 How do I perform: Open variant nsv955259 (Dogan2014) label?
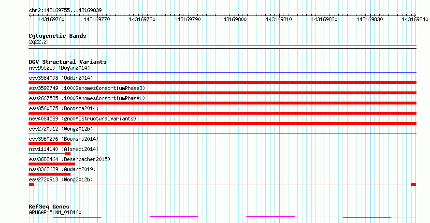(59, 68)
